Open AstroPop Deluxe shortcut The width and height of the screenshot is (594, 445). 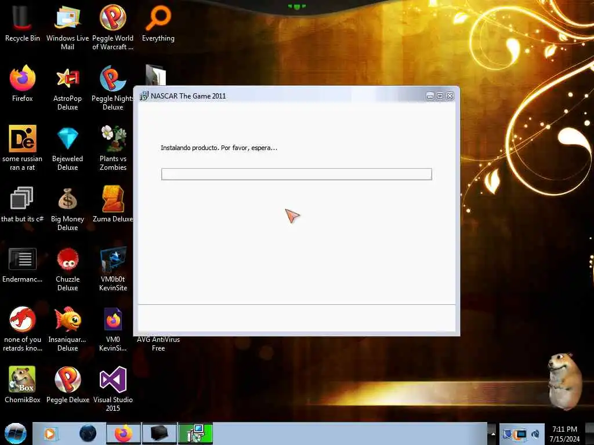pos(67,88)
